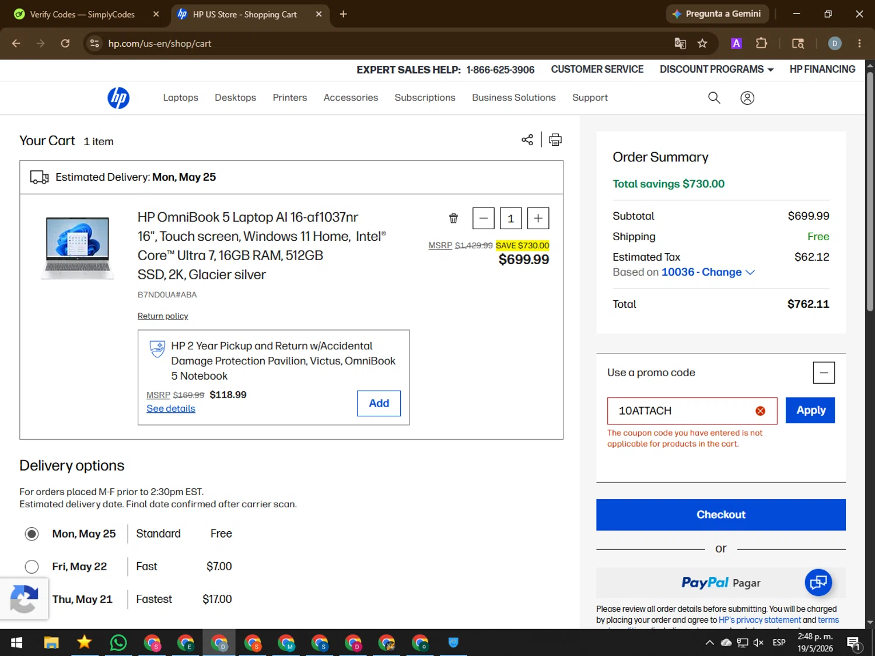Click the HP logo in the header

[118, 98]
